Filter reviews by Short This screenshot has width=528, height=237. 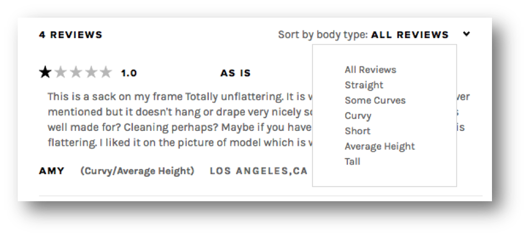tap(357, 131)
